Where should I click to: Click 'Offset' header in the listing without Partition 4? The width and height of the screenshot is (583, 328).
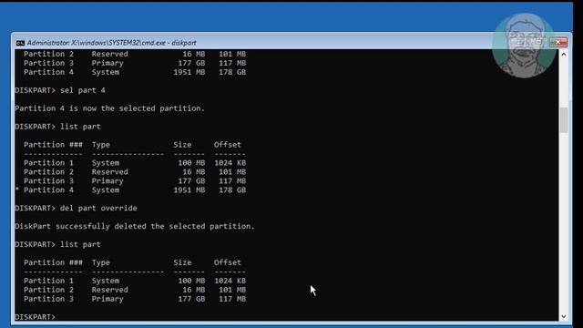point(227,262)
